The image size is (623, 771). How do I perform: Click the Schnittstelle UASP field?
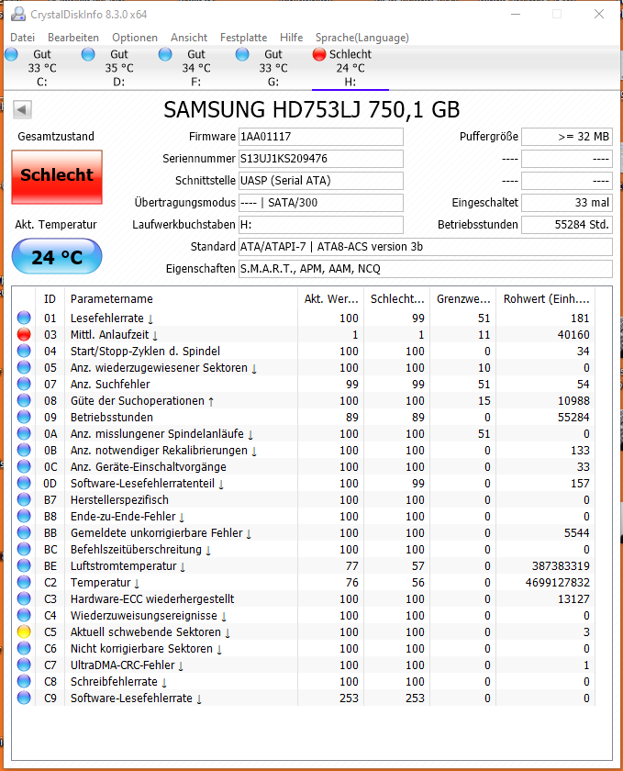[320, 181]
